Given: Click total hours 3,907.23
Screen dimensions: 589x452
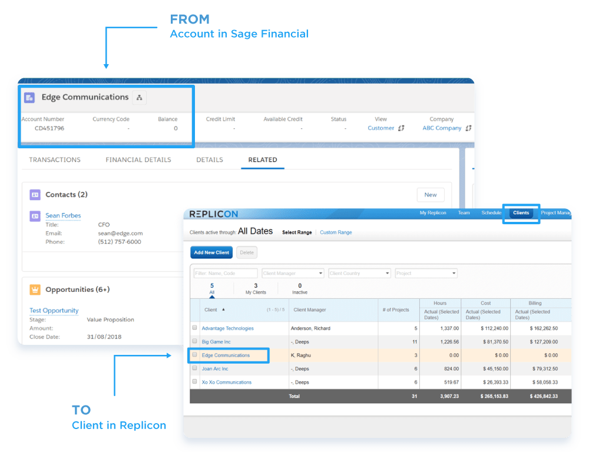Looking at the screenshot, I should coord(449,396).
